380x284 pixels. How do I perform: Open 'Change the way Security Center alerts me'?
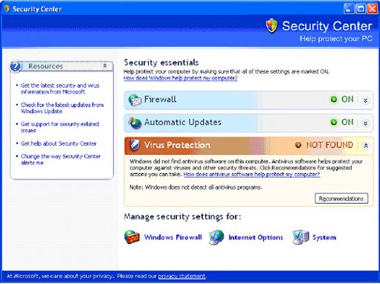click(60, 160)
